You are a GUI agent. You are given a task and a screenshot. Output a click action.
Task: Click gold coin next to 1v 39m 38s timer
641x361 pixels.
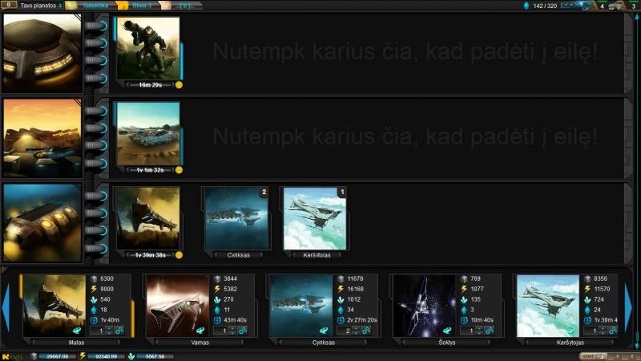click(179, 255)
